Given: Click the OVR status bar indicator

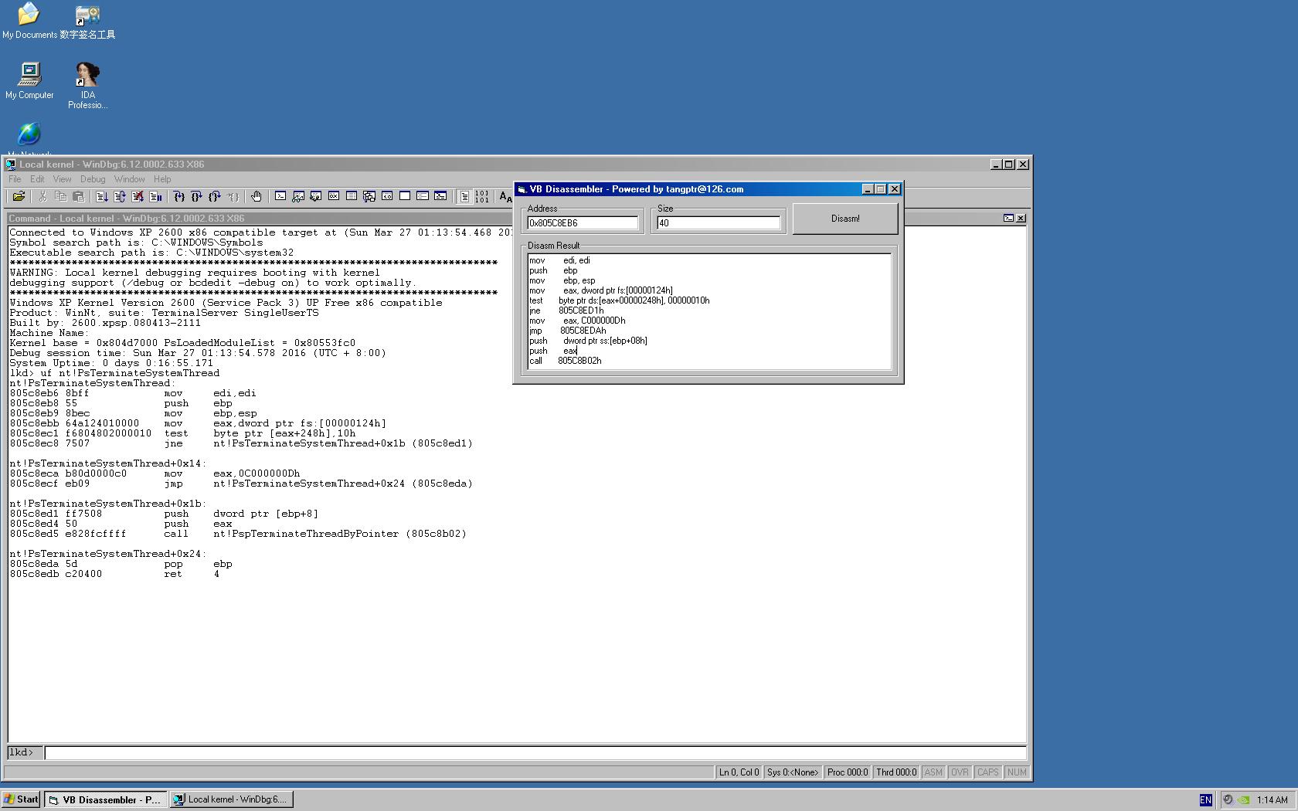Looking at the screenshot, I should pyautogui.click(x=960, y=772).
